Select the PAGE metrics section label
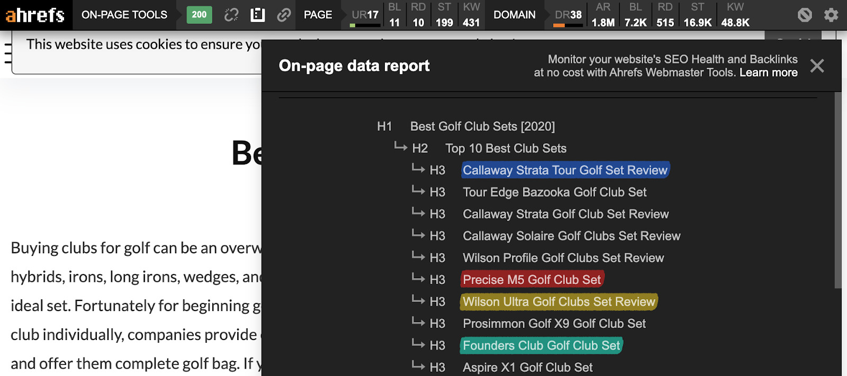The image size is (847, 376). click(318, 15)
